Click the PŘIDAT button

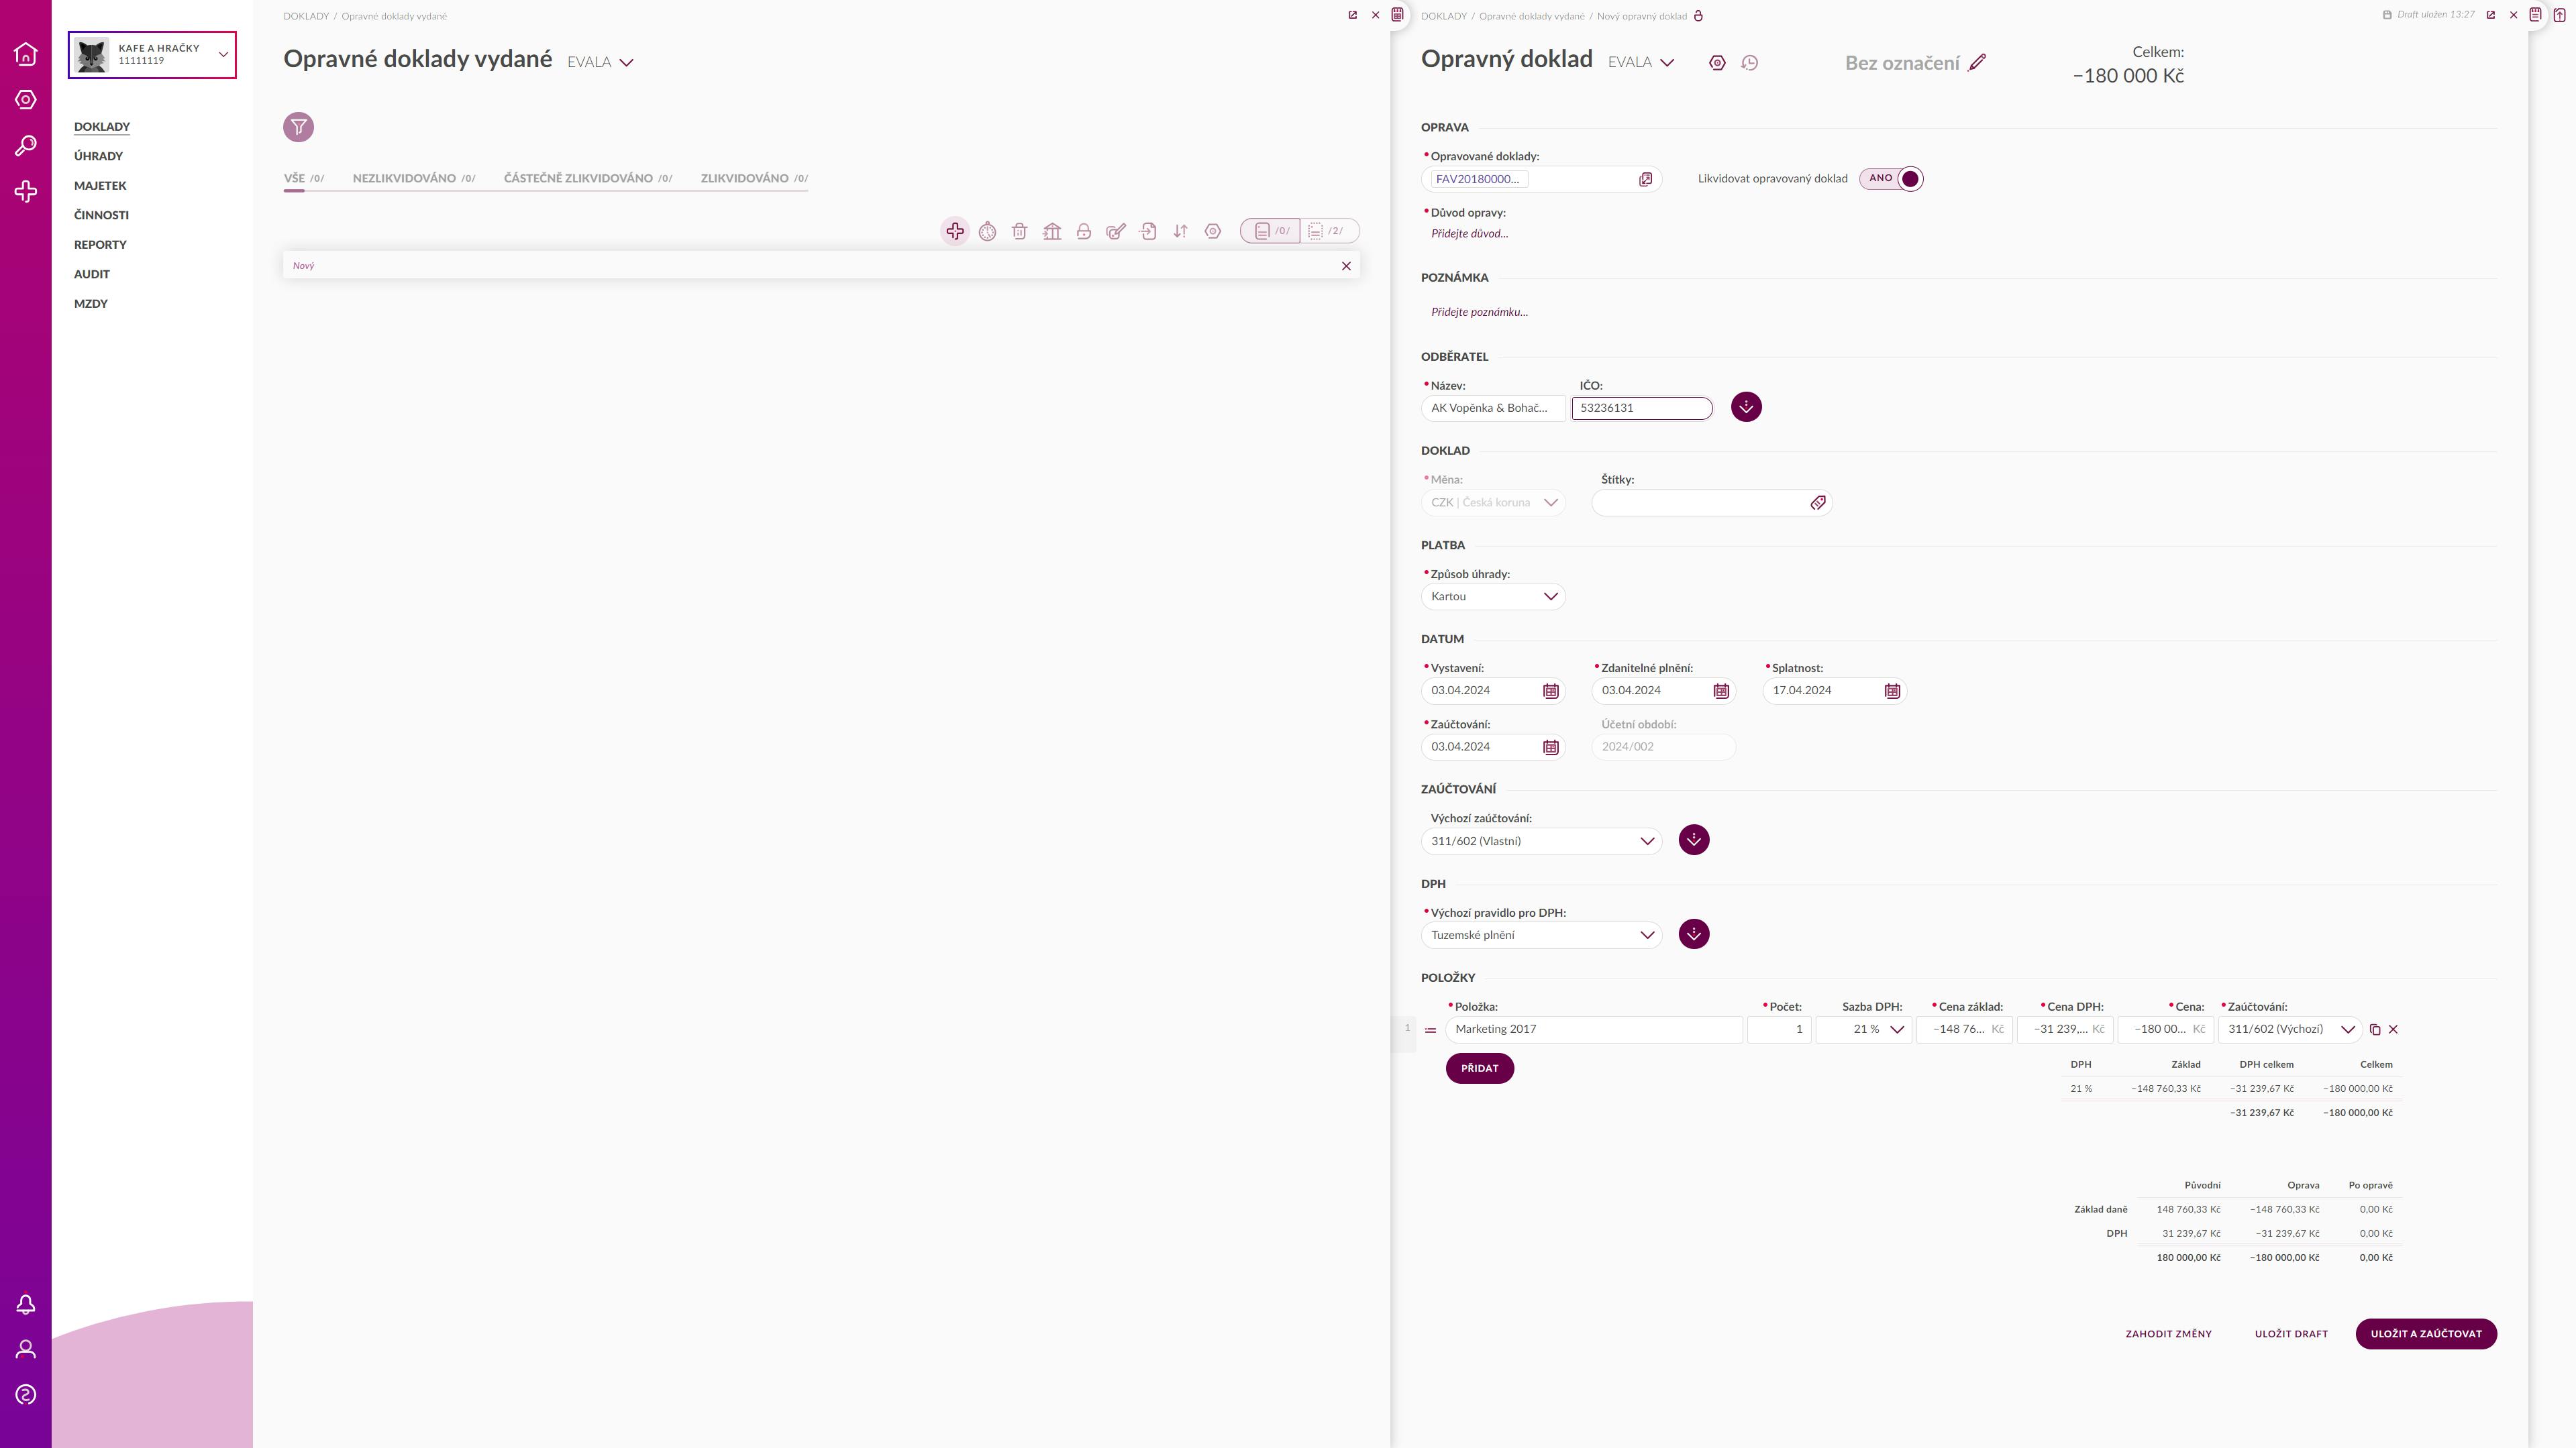click(1479, 1068)
